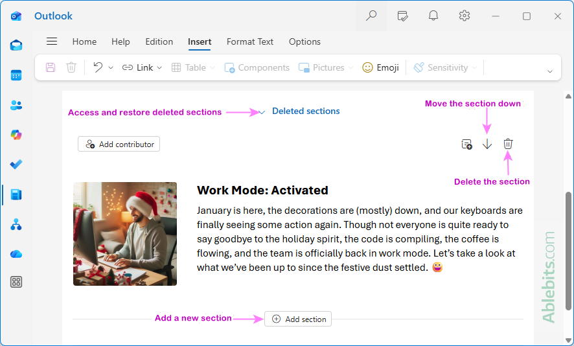This screenshot has height=346, width=574.
Task: Open the Deleted sections link
Action: [x=306, y=111]
